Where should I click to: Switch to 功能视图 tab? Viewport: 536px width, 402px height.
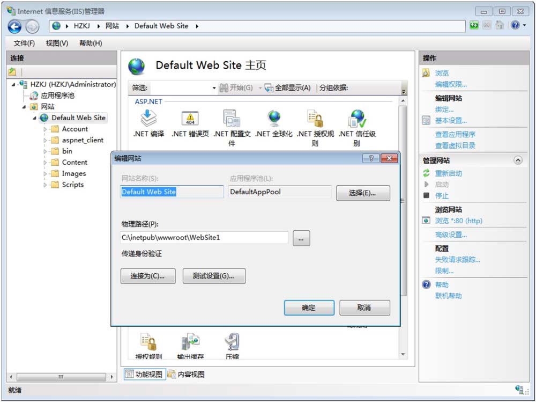tap(145, 374)
